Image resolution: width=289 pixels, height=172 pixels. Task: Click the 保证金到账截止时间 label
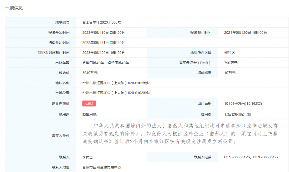coord(54,53)
